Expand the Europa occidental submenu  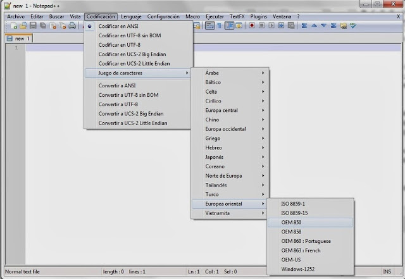click(x=230, y=129)
